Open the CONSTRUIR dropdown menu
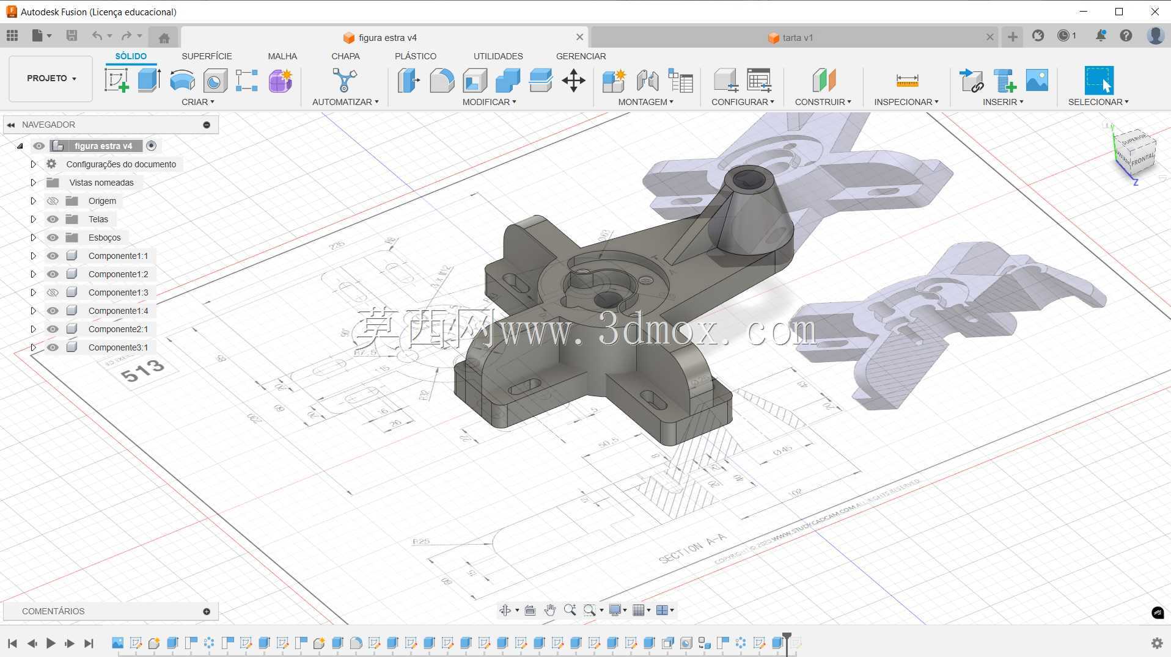The width and height of the screenshot is (1171, 657). click(x=823, y=102)
